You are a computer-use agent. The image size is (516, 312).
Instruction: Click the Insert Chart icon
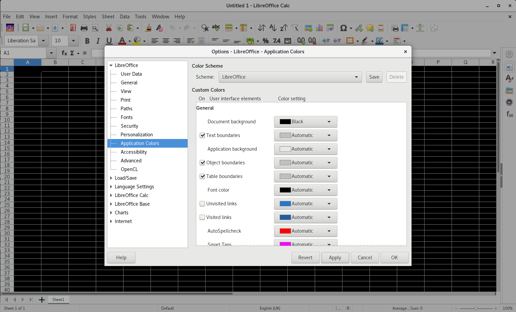point(319,28)
